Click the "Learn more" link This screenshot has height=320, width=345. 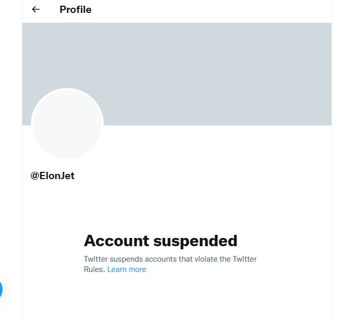click(127, 269)
